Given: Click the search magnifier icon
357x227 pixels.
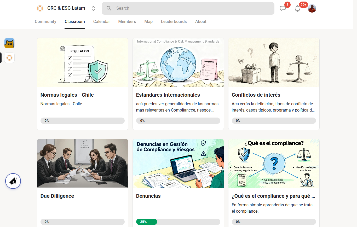Looking at the screenshot, I should pyautogui.click(x=109, y=8).
